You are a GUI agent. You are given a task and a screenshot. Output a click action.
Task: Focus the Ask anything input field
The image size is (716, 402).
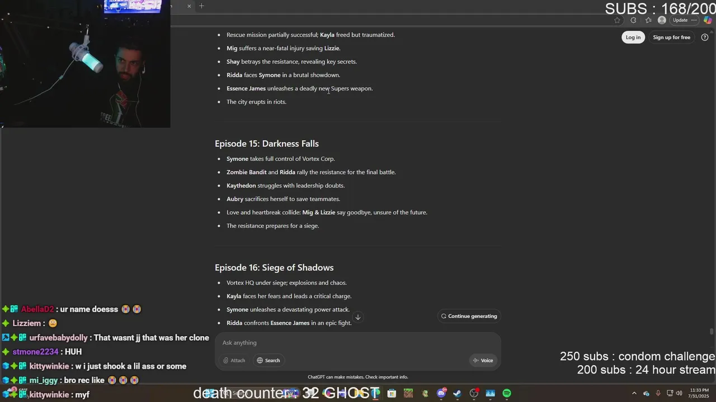click(x=358, y=343)
